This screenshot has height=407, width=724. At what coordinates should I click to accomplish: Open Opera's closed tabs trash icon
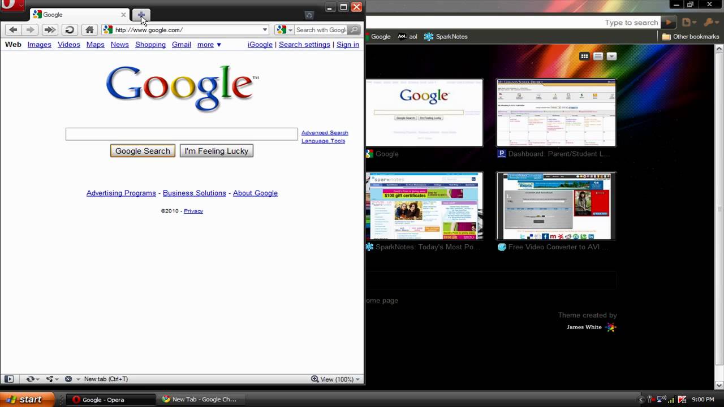point(309,15)
